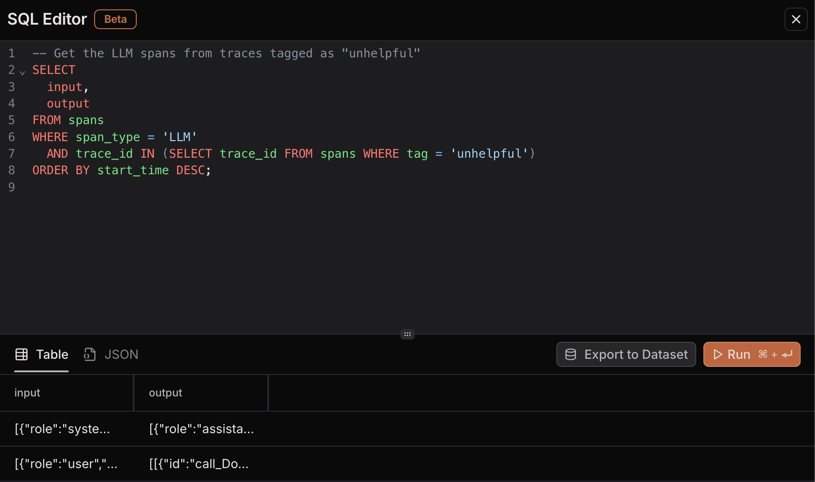Click the SQL Editor title
Viewport: 815px width, 482px height.
pos(47,19)
